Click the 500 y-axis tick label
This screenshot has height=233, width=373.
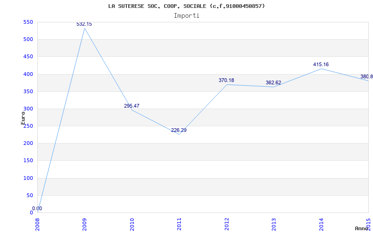point(28,40)
